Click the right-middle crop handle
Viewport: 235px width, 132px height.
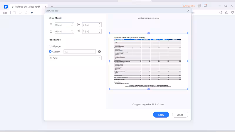[x=188, y=61]
